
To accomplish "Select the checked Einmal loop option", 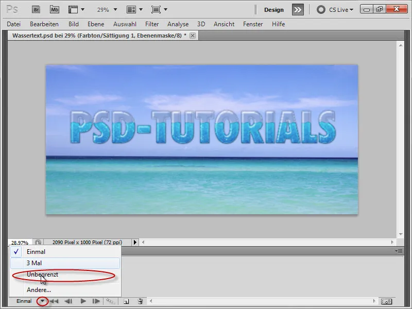I will point(65,252).
